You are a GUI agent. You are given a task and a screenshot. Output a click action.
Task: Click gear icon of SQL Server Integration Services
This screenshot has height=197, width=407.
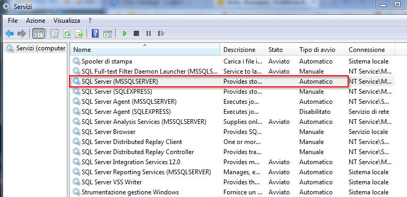pos(76,162)
